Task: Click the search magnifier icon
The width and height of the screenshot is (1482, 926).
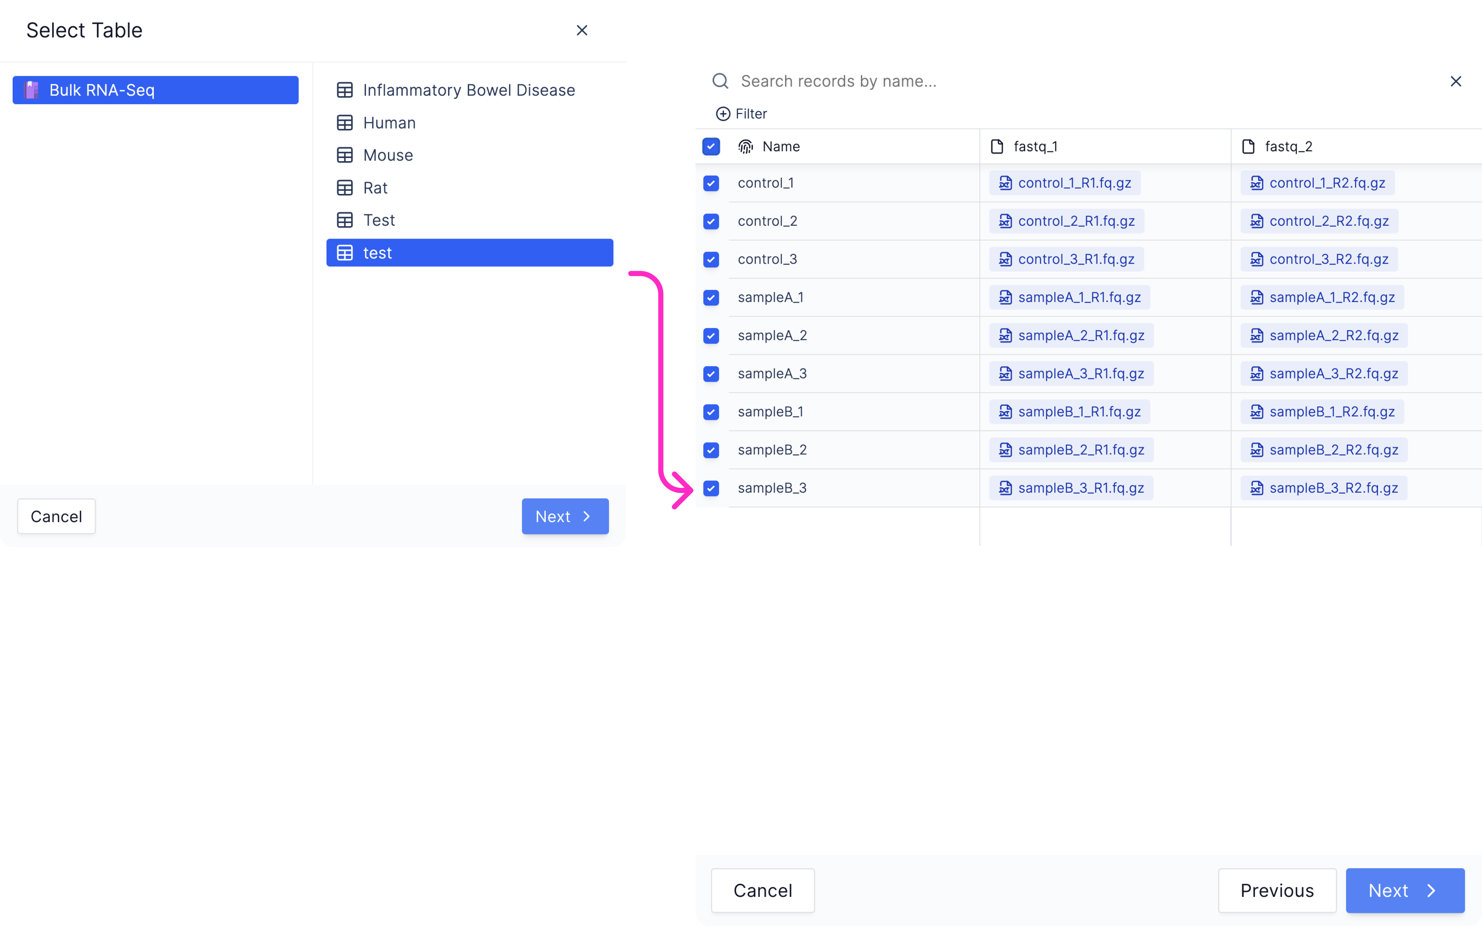Action: [720, 81]
